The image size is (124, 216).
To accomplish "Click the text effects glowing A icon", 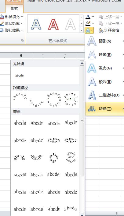I will [x=88, y=30].
